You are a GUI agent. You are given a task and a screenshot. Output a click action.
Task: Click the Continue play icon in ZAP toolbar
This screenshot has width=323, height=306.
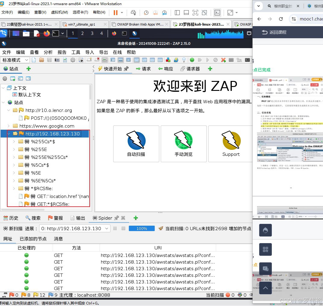click(x=207, y=60)
